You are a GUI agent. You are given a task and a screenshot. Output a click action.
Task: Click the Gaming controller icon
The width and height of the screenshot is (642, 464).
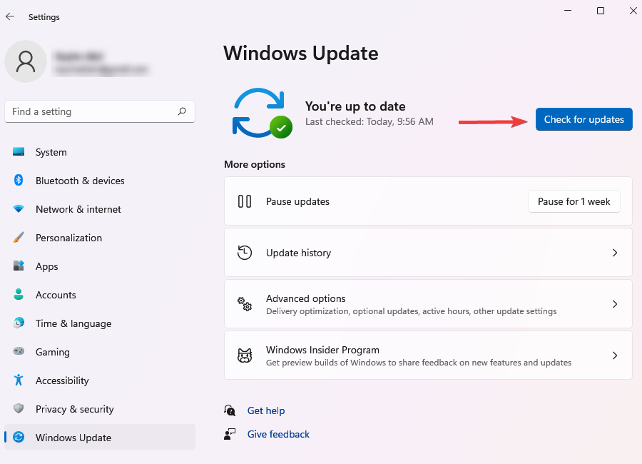coord(19,351)
